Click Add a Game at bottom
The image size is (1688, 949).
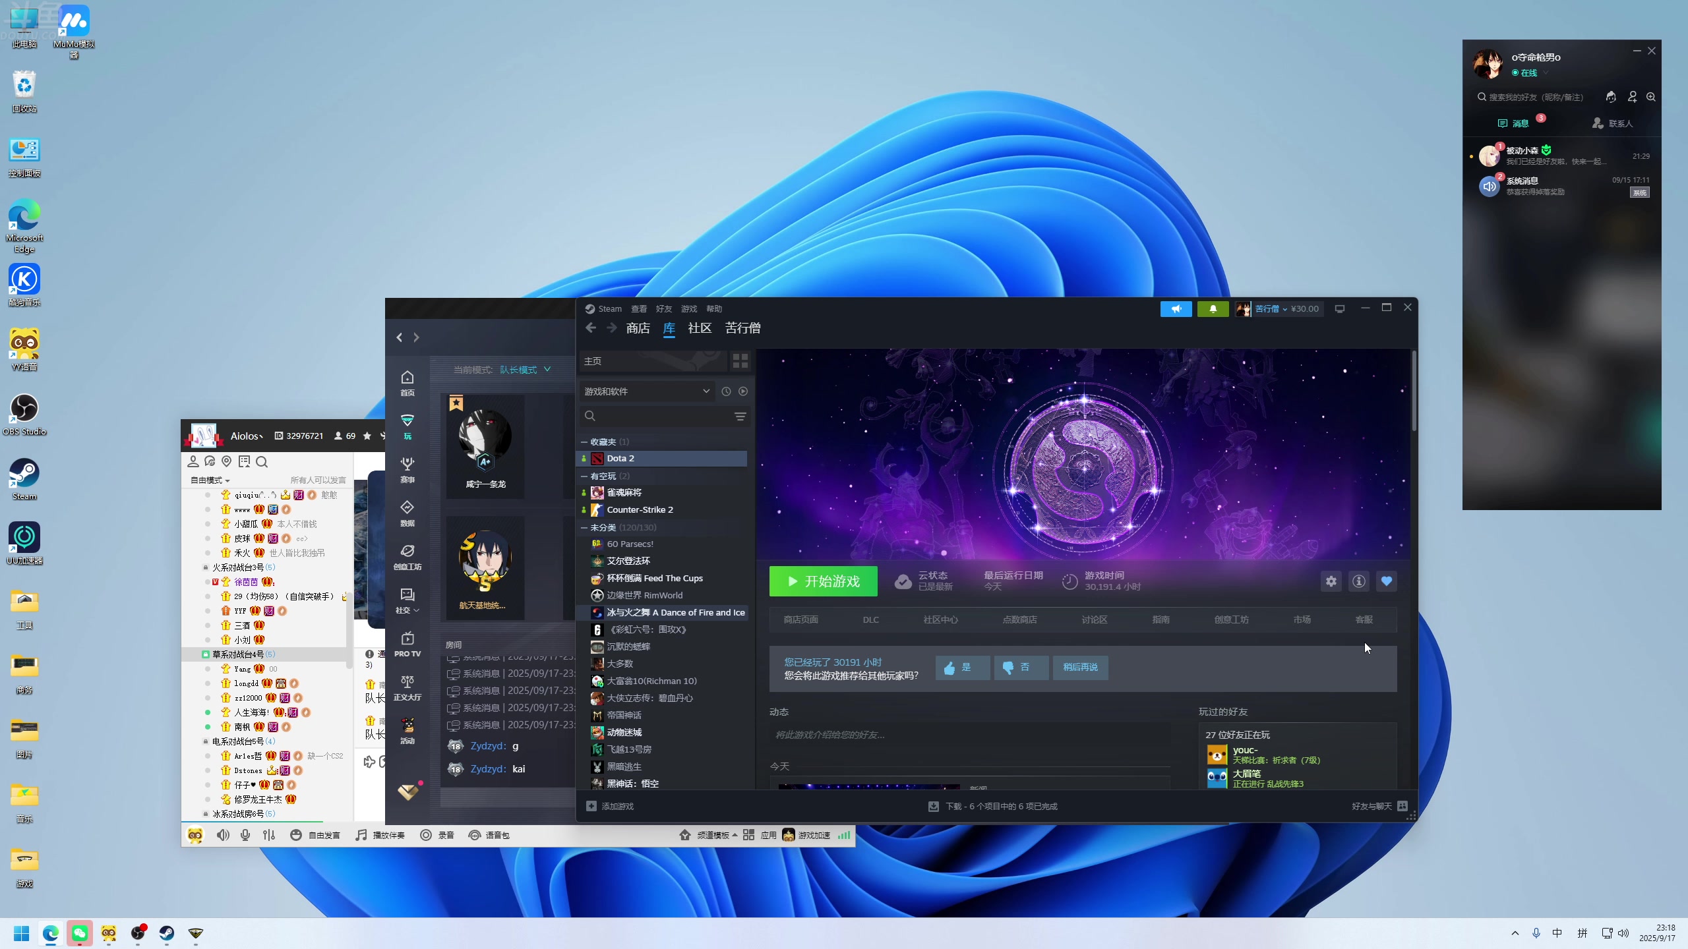610,807
